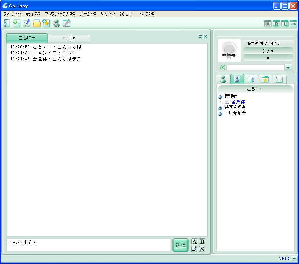Click the document attachment icon beside Send
299x264 pixels.
click(194, 249)
